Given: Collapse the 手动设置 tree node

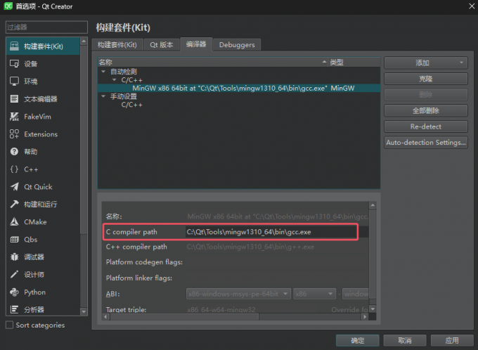Looking at the screenshot, I should (103, 96).
